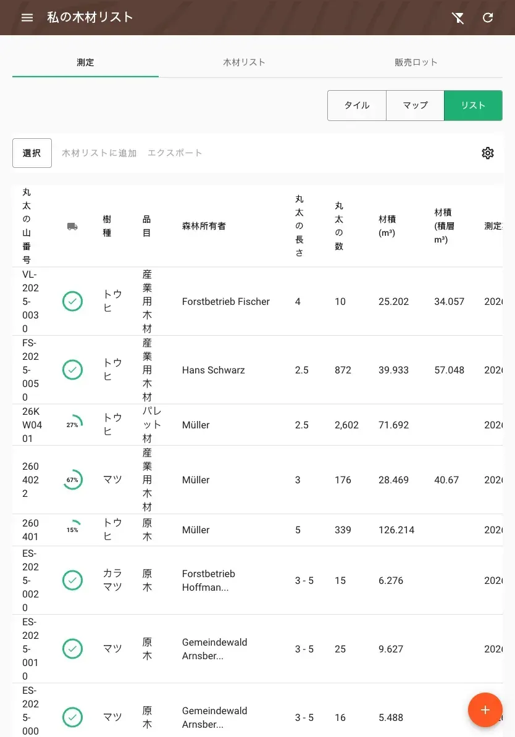Image resolution: width=515 pixels, height=737 pixels.
Task: Click pile number VL-2025-0030
Action: [x=31, y=301]
